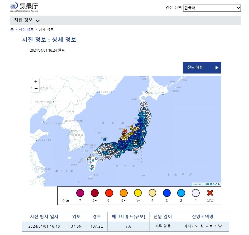Expand the 지진 정보 navigation menu chevron

coord(37,20)
